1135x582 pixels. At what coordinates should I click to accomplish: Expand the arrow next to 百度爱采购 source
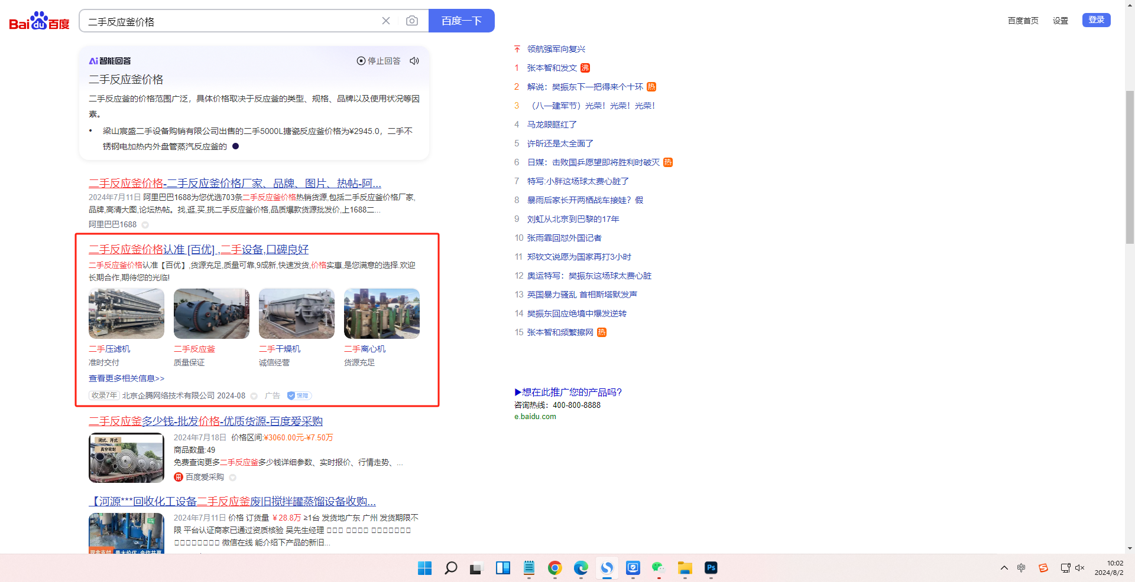point(233,478)
